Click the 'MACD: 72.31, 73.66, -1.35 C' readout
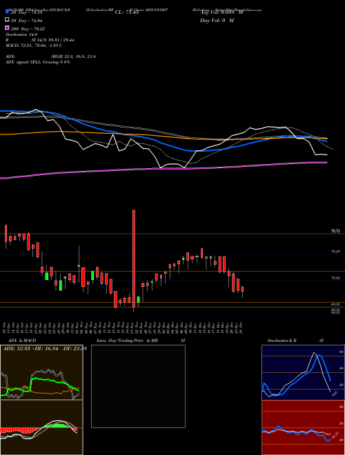Image resolution: width=345 pixels, height=455 pixels. coord(34,45)
